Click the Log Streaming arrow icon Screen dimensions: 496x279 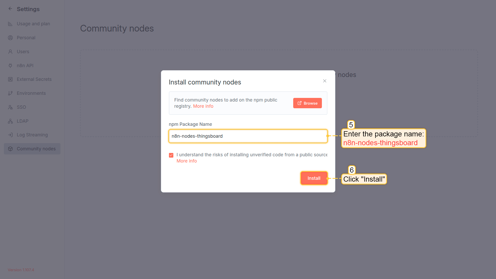pos(10,135)
